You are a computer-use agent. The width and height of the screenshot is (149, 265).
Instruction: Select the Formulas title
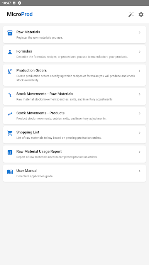click(x=24, y=51)
